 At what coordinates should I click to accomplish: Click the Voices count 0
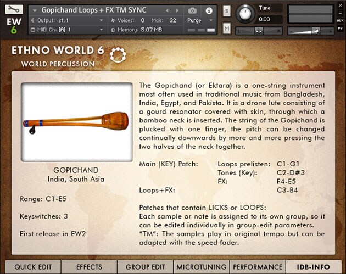143,20
